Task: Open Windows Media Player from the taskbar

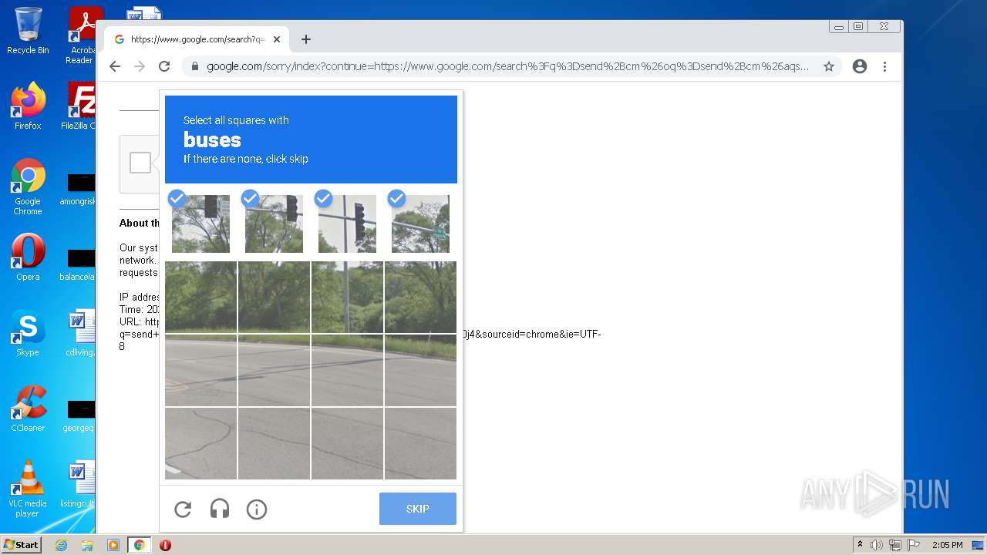Action: pyautogui.click(x=113, y=545)
